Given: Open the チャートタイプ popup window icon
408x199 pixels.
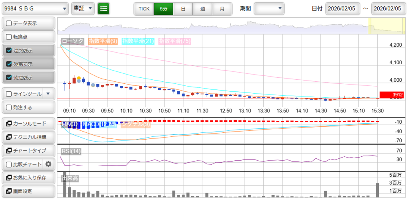Looking at the screenshot, I should pos(9,151).
